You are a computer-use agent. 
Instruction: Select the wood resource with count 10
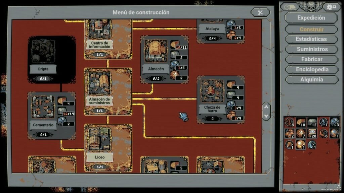(x=300, y=122)
